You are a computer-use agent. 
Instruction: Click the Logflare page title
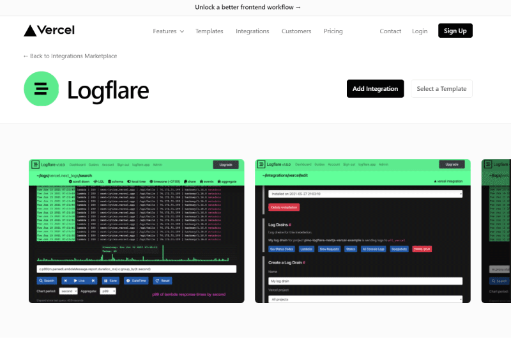point(108,90)
